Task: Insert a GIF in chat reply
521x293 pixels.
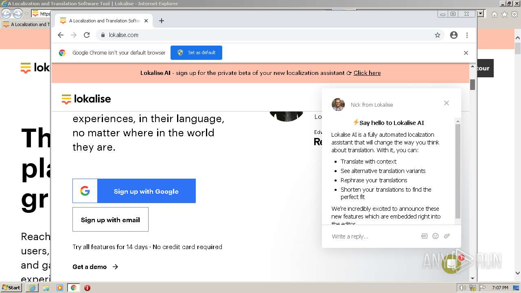Action: point(424,236)
